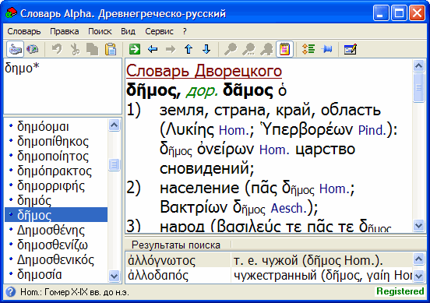Click the bold δῆμος headword in article

pyautogui.click(x=153, y=91)
